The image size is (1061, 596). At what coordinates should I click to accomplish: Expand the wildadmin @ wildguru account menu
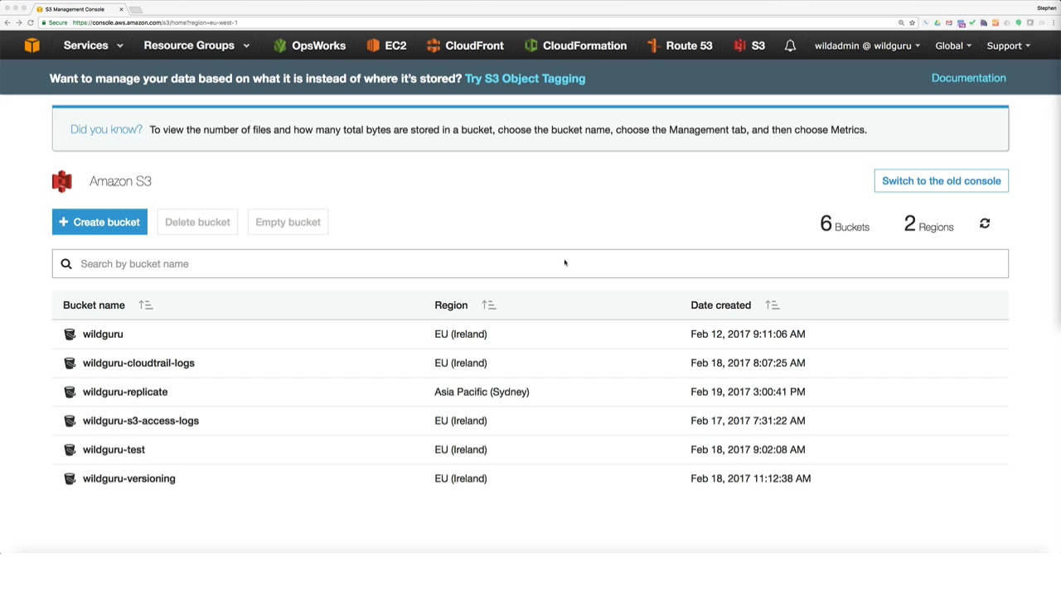867,46
